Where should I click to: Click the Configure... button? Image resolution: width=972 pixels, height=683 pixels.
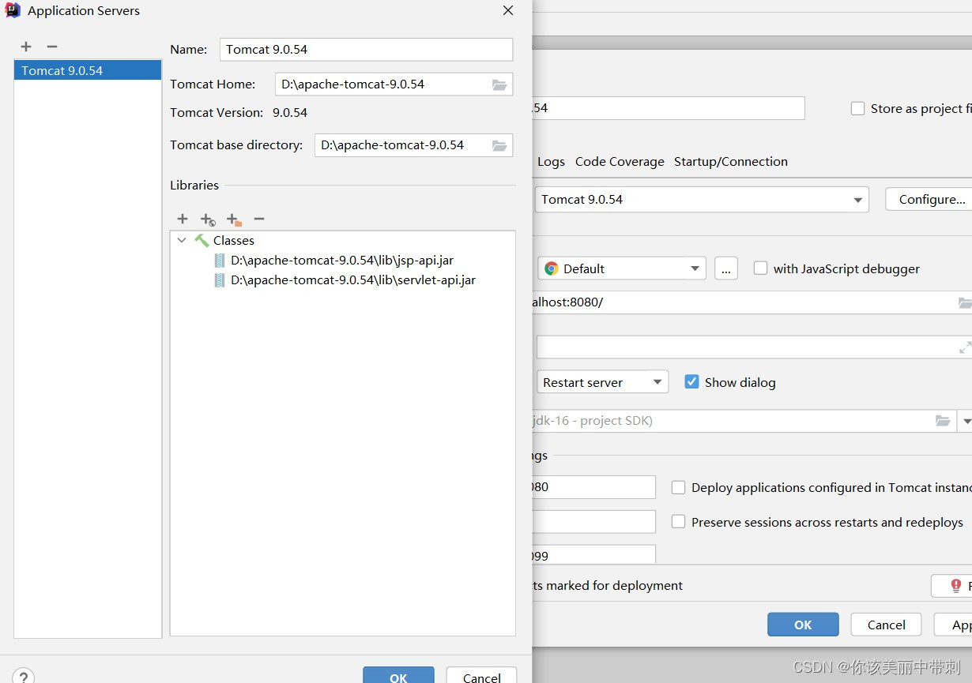pyautogui.click(x=929, y=200)
